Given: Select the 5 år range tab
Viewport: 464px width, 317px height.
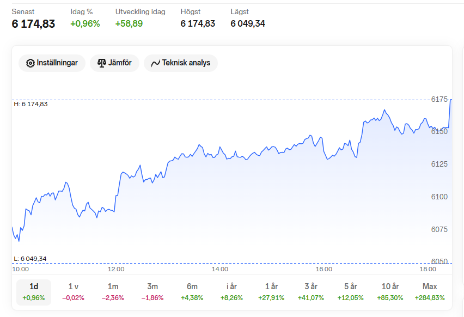Looking at the screenshot, I should tap(350, 292).
